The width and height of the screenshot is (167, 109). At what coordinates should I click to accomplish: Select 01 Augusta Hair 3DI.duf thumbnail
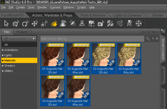click(52, 59)
